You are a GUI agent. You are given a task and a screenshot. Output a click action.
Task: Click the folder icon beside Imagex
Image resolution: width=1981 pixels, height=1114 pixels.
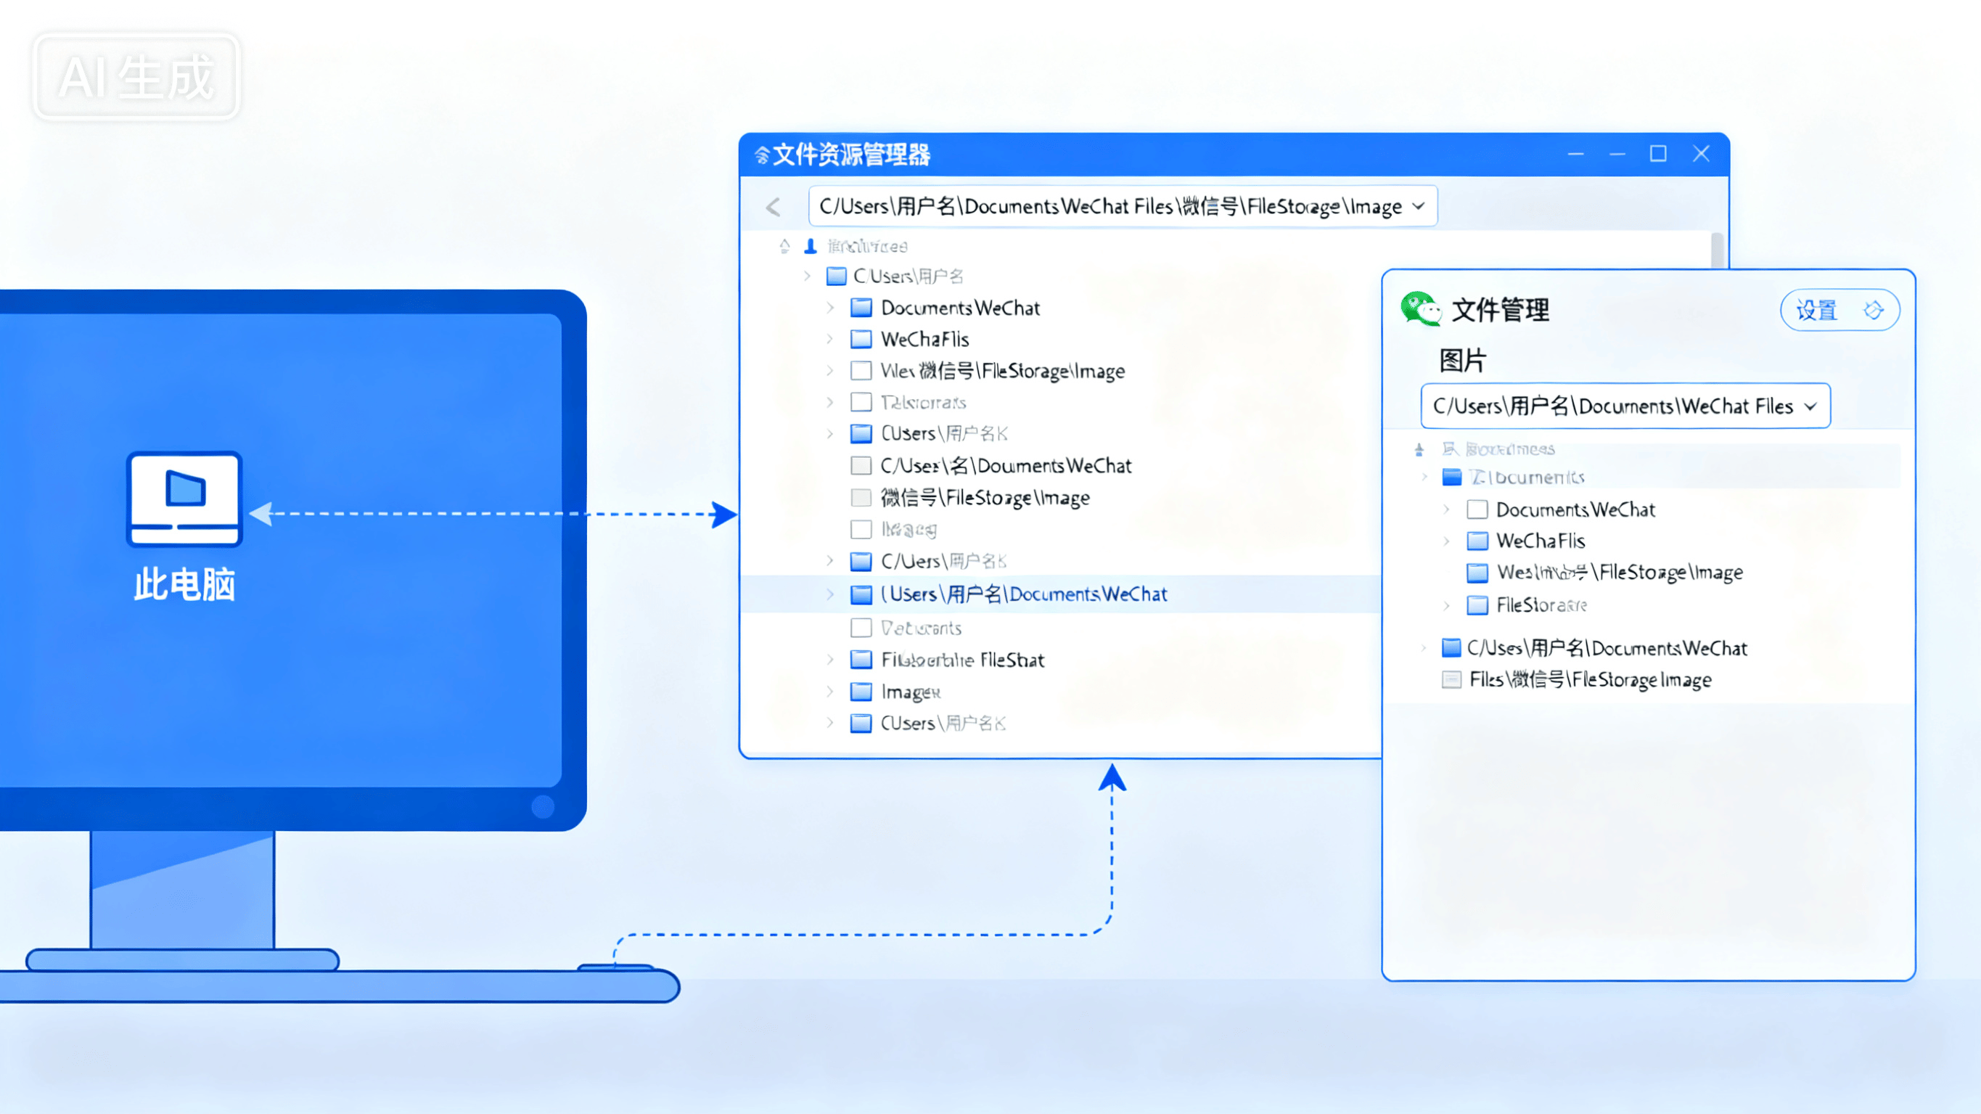(861, 692)
